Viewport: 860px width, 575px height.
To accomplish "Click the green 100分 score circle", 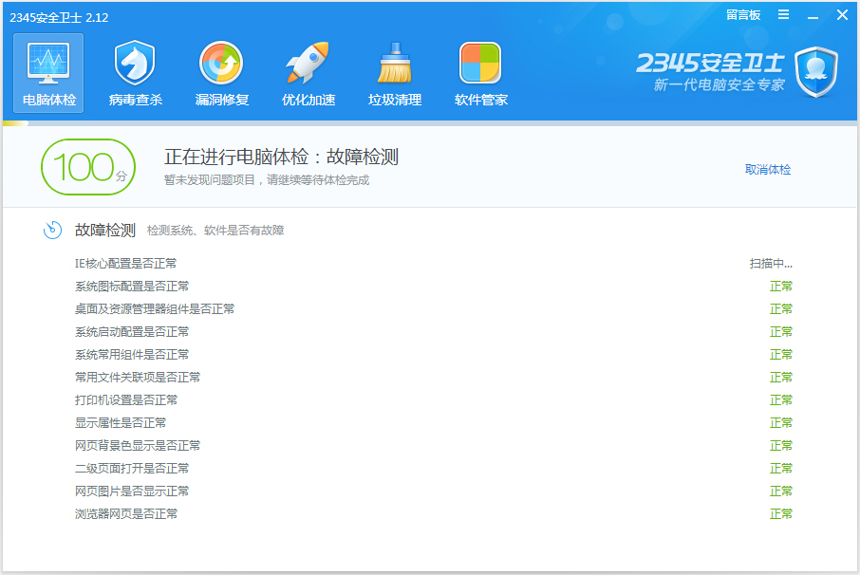I will tap(87, 167).
